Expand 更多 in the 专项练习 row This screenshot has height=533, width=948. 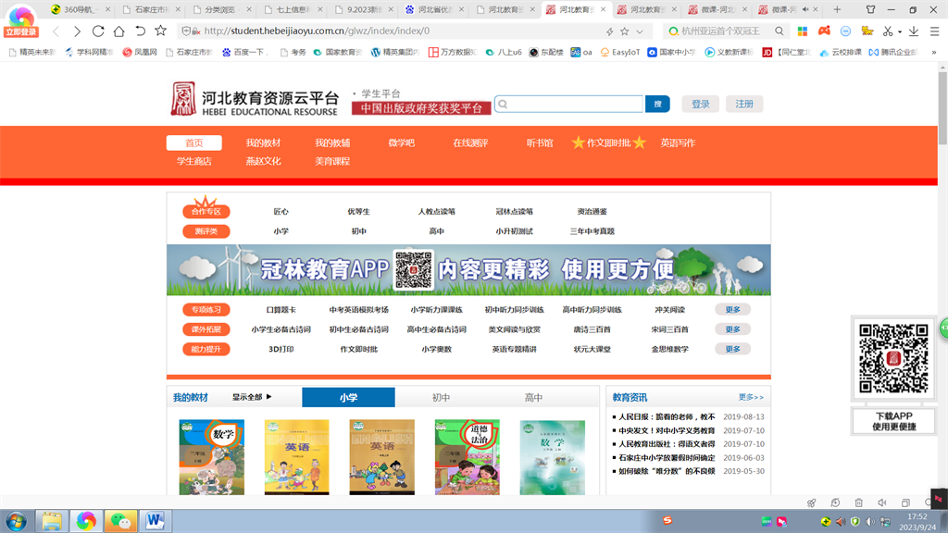[x=732, y=309]
